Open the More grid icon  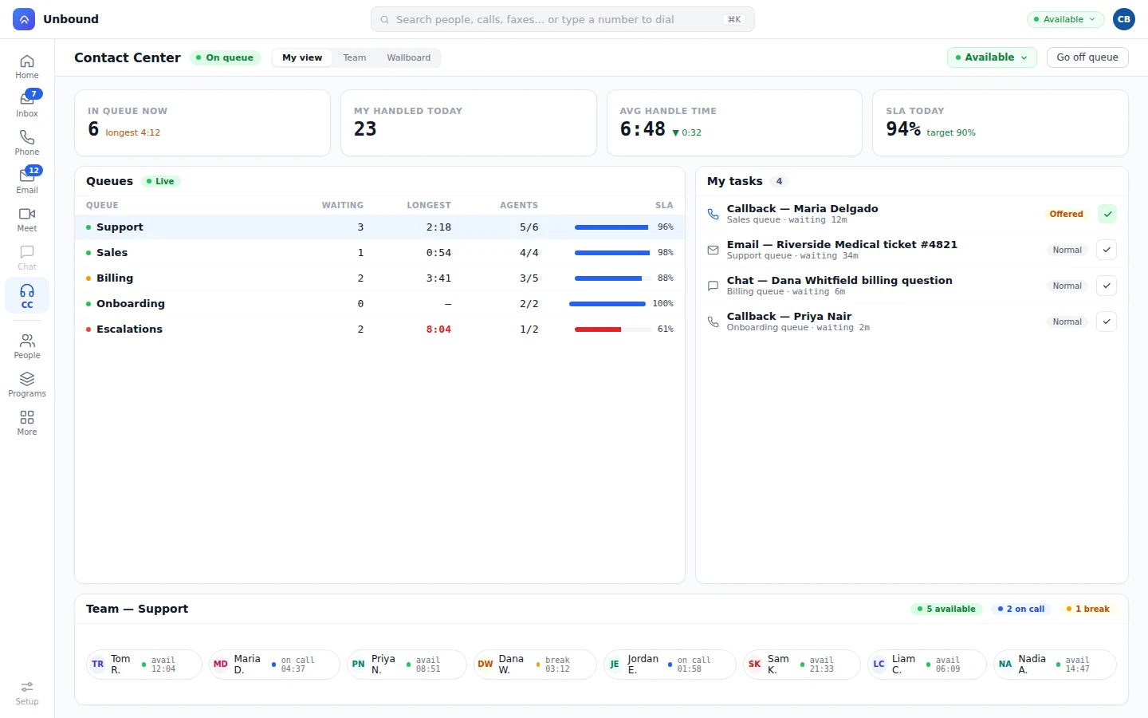point(27,422)
